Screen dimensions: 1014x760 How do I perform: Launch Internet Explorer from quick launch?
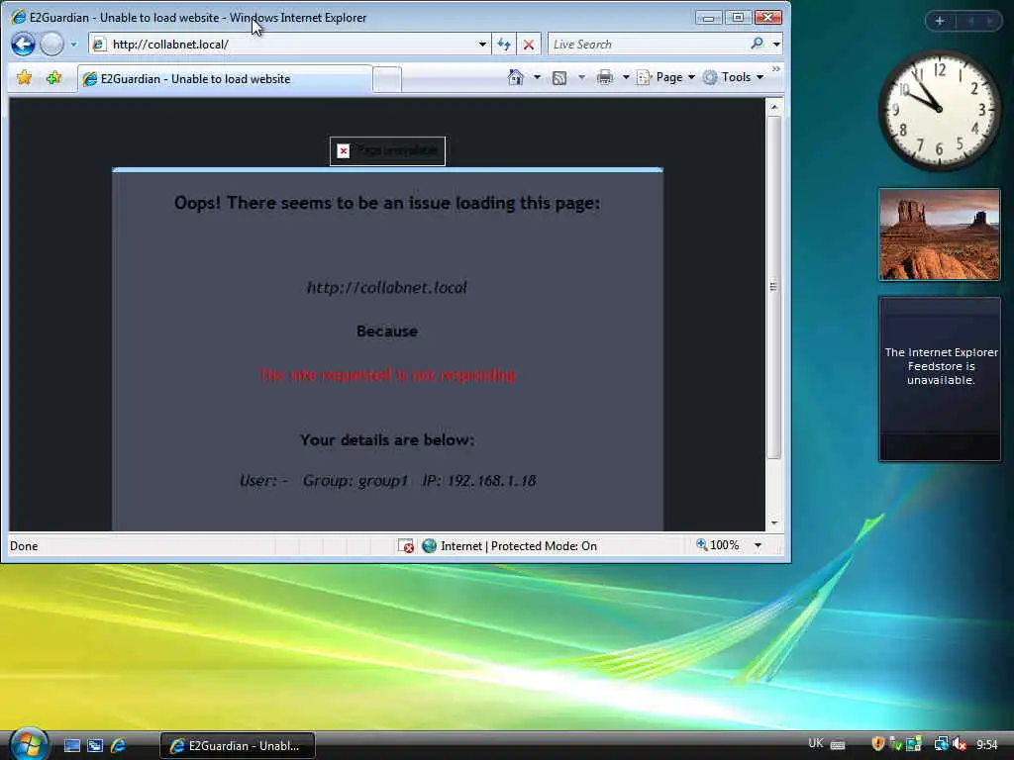tap(119, 746)
